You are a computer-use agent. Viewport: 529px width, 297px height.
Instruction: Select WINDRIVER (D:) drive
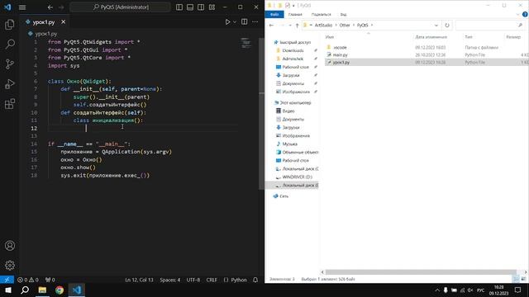click(297, 177)
